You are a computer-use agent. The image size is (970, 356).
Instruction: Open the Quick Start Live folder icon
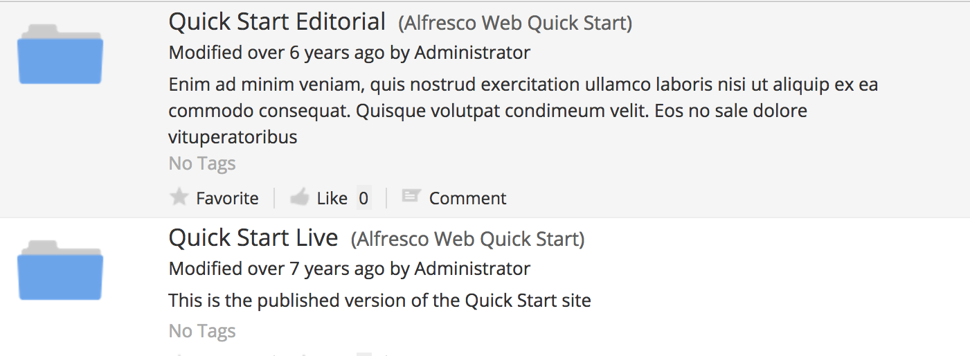pyautogui.click(x=60, y=270)
